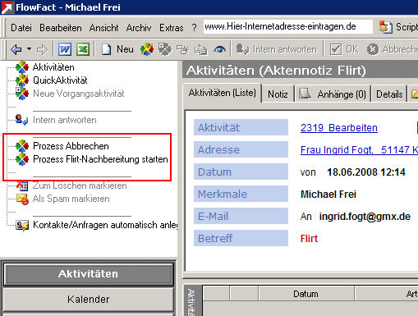Click Zum Löschen markieren entry
This screenshot has width=418, height=316.
(x=80, y=185)
